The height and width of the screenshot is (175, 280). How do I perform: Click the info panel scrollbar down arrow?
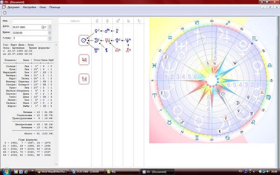coord(56,164)
